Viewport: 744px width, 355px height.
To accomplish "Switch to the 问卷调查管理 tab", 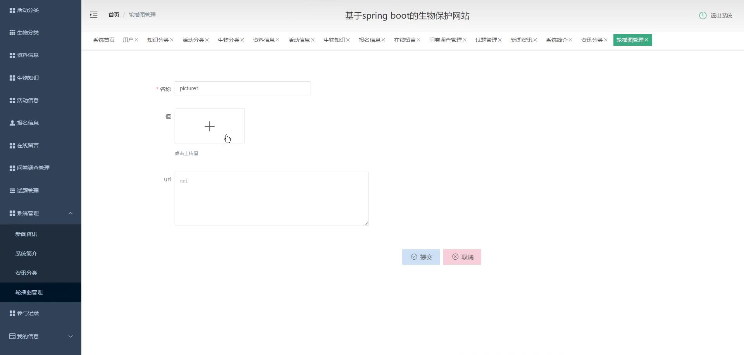I will [x=446, y=40].
